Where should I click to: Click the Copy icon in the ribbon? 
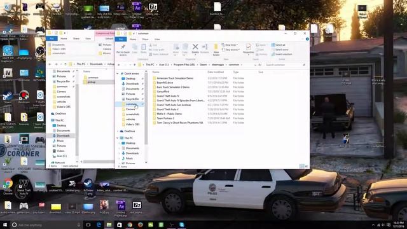(x=135, y=48)
